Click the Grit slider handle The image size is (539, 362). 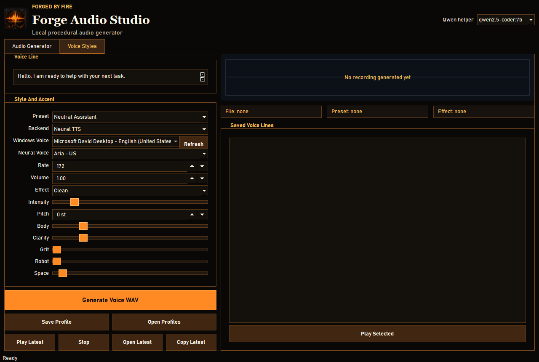point(57,250)
